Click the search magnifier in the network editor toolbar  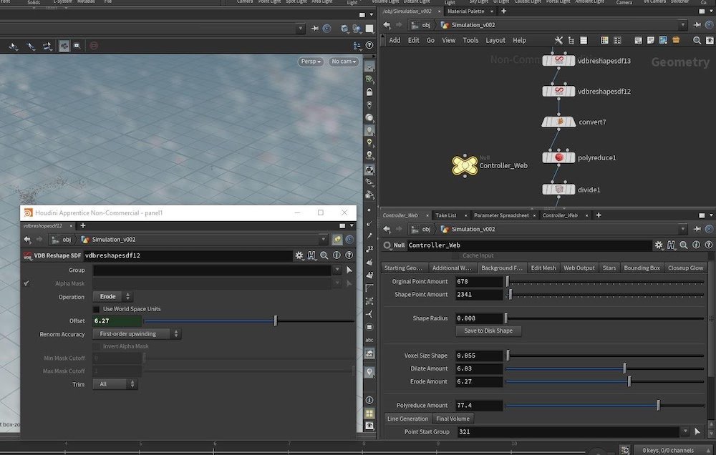point(696,41)
